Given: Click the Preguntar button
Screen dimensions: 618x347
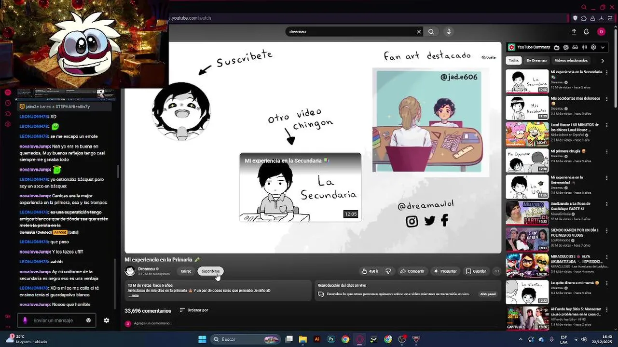Looking at the screenshot, I should (445, 271).
